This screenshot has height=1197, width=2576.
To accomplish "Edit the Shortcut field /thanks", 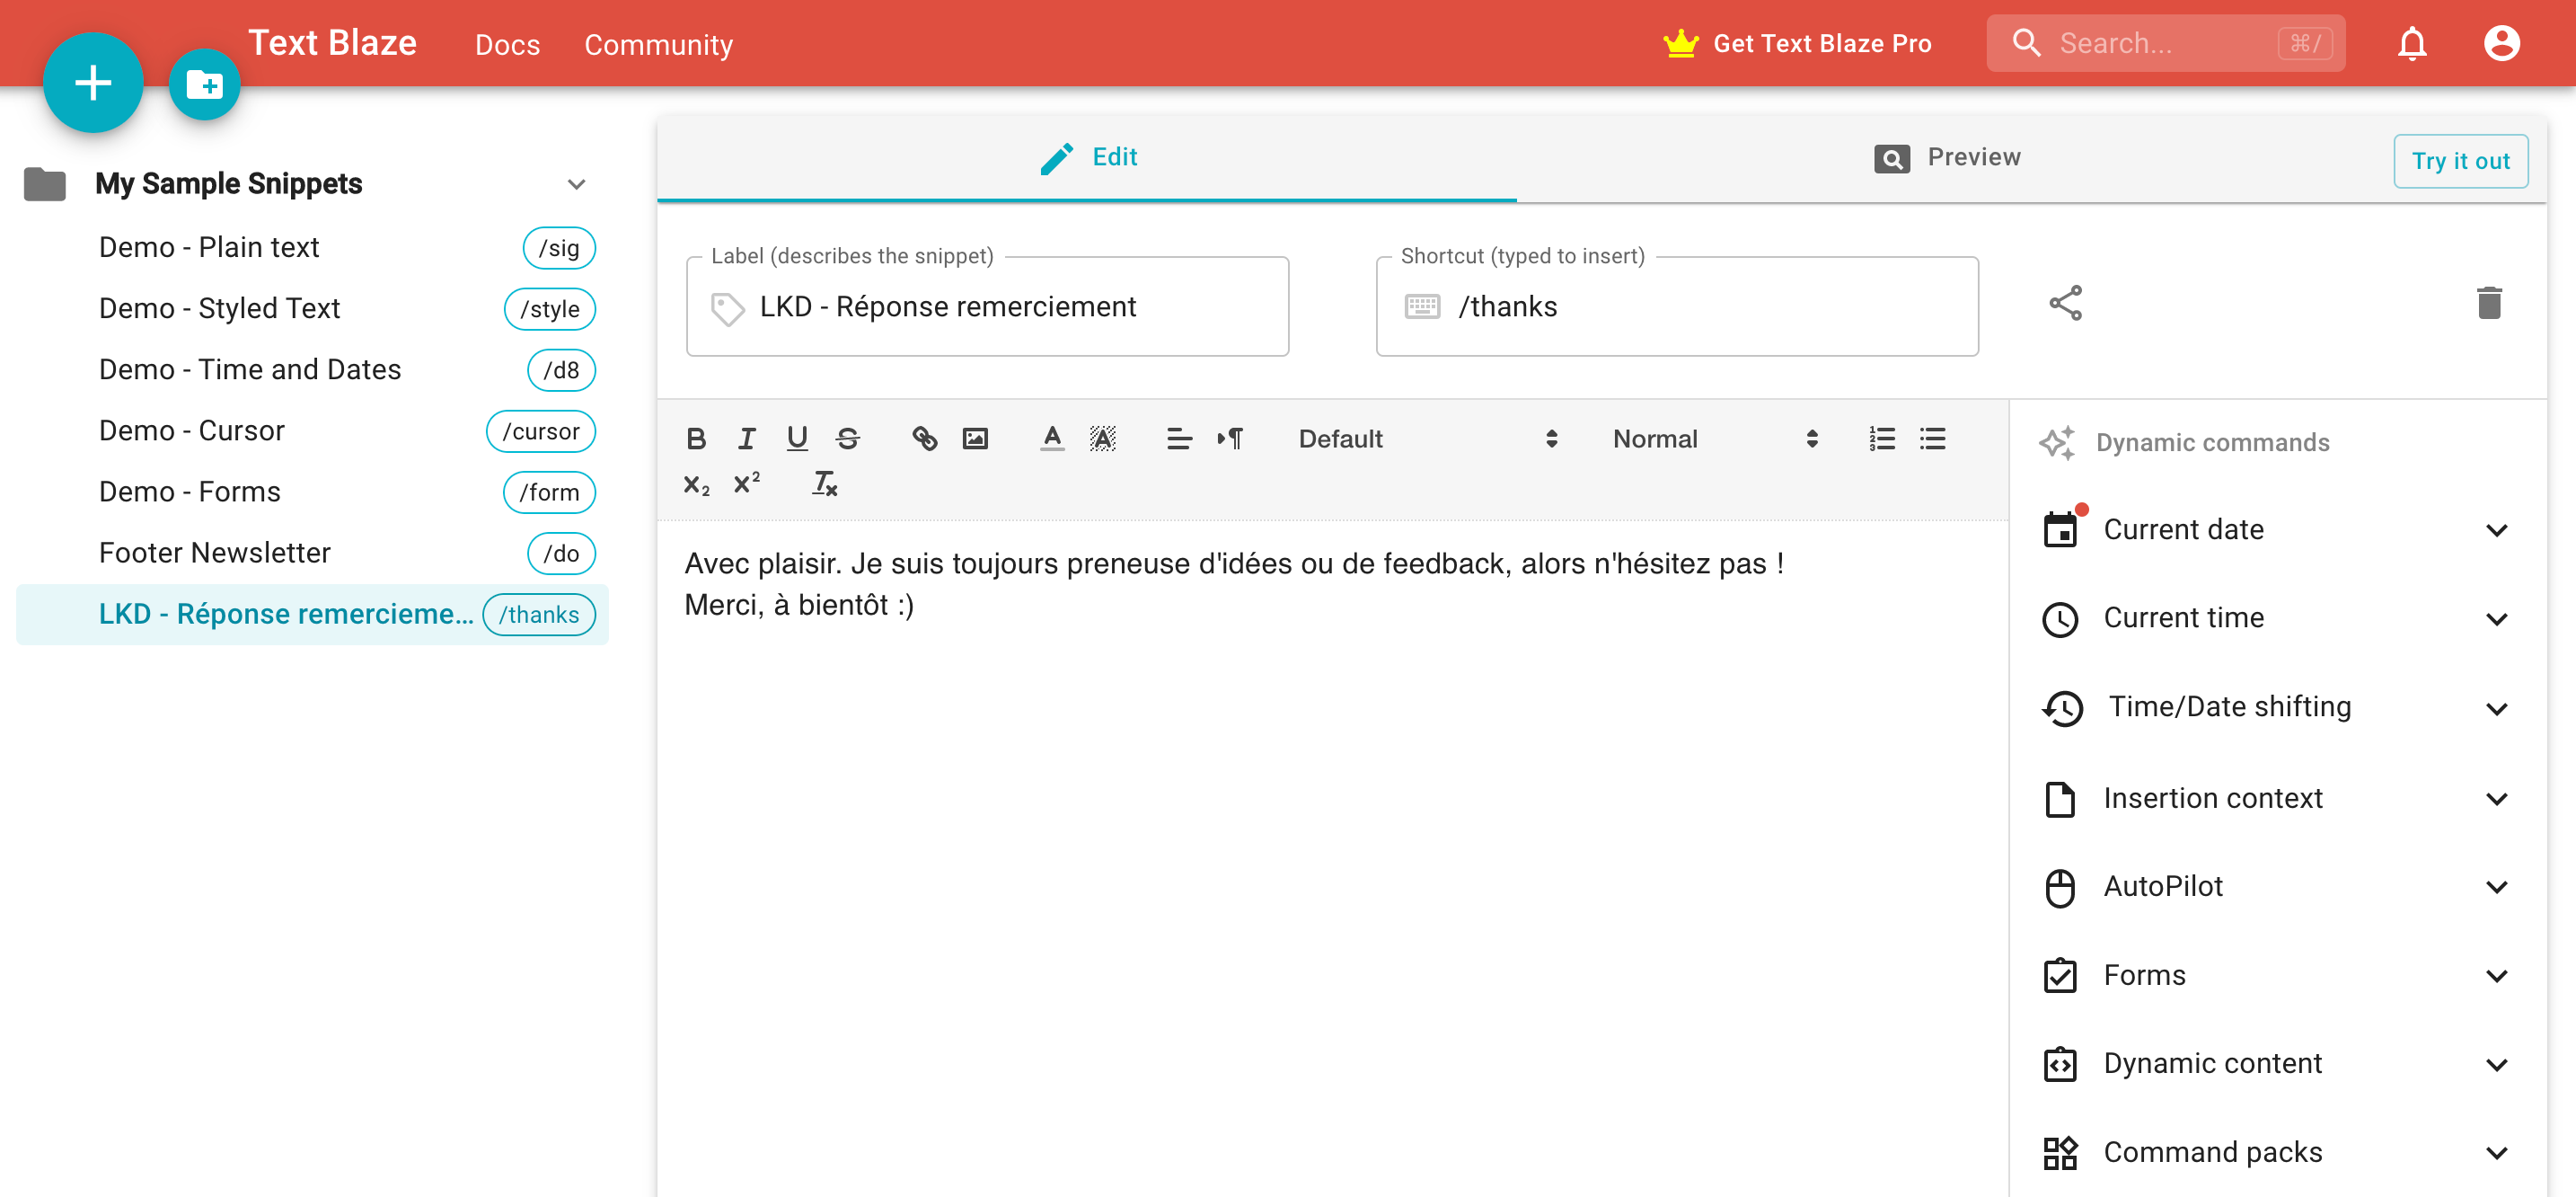I will tap(1677, 306).
